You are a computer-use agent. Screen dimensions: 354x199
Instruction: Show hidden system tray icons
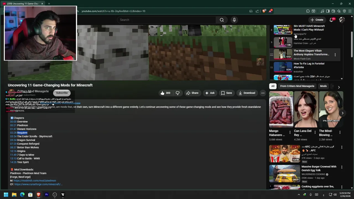[x=299, y=195]
